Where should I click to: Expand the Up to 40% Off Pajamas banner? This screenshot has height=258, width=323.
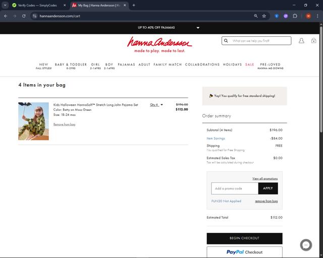[x=198, y=28]
